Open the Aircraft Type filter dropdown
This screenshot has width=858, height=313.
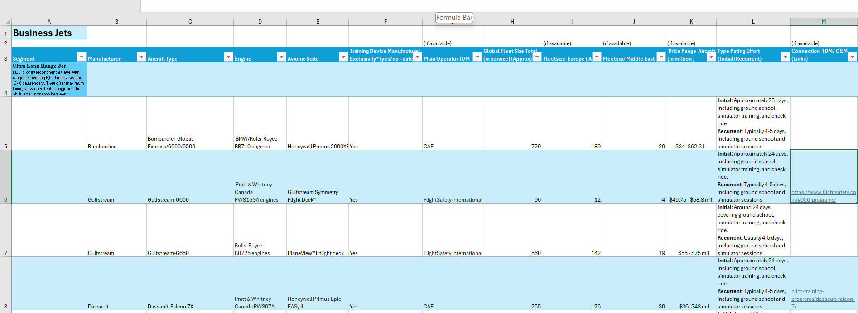coord(228,57)
